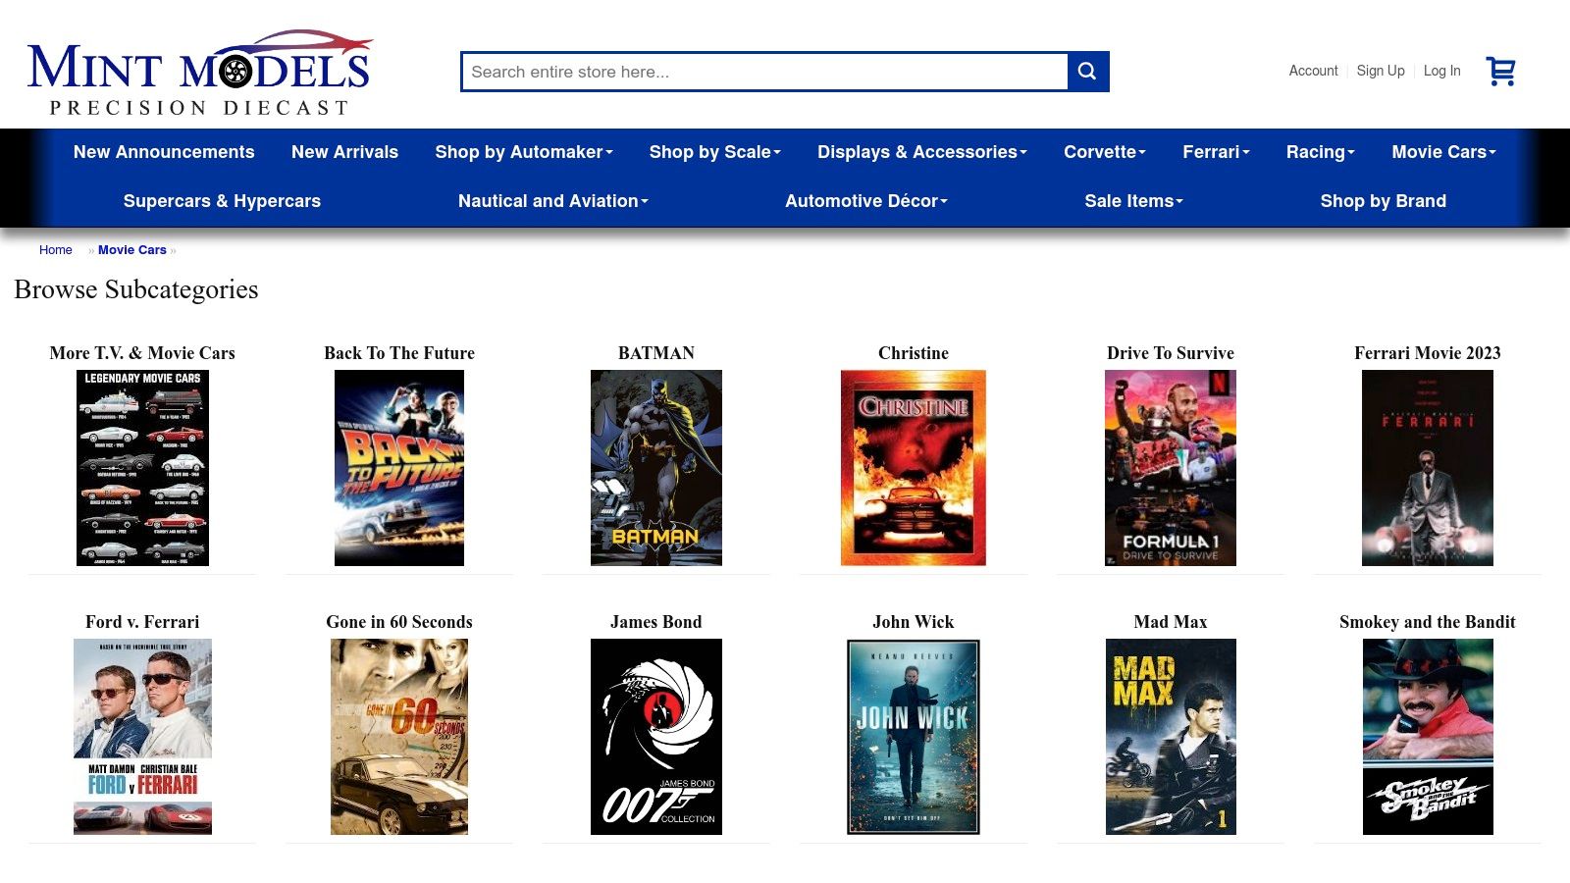Expand the Shop by Scale menu

point(714,152)
